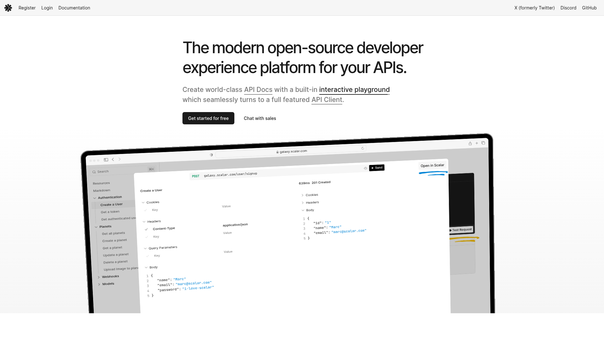Click the privacy shield icon beside address bar
This screenshot has height=340, width=604.
[211, 155]
